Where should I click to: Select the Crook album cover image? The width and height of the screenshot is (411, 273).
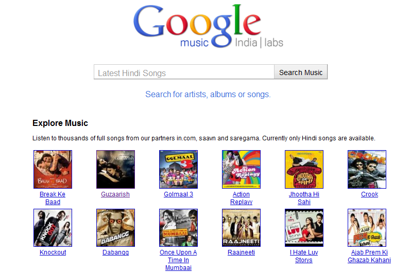coord(367,169)
